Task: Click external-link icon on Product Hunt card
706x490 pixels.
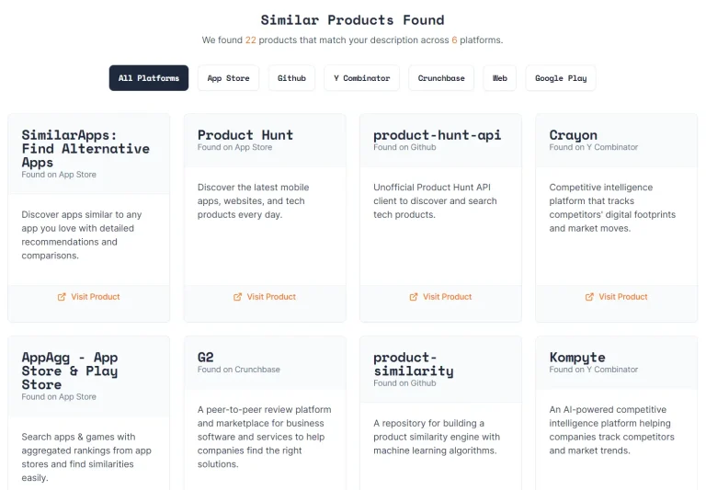Action: (x=237, y=297)
